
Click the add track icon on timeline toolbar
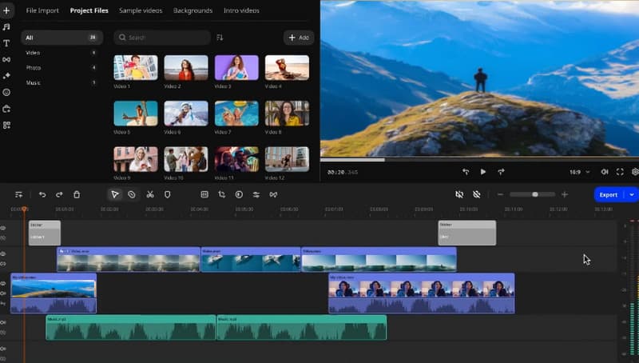click(x=18, y=194)
